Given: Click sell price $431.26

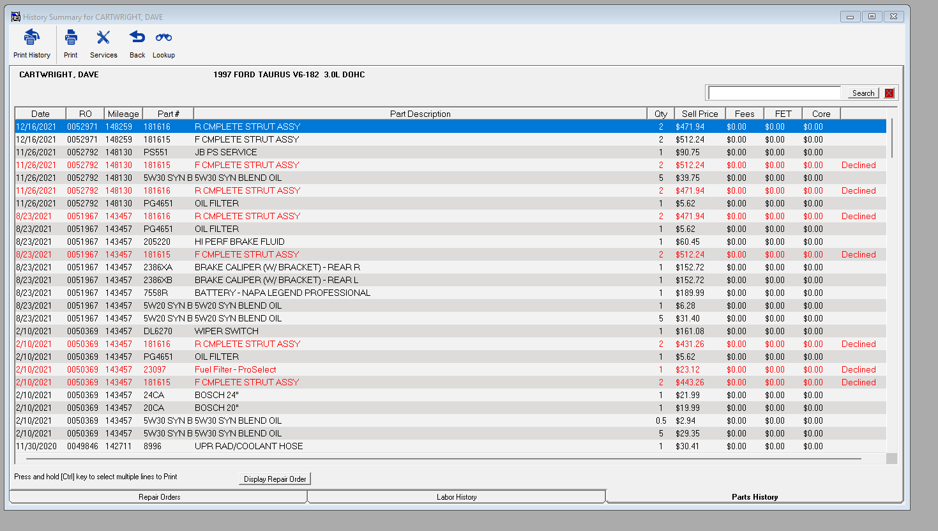Looking at the screenshot, I should click(690, 344).
